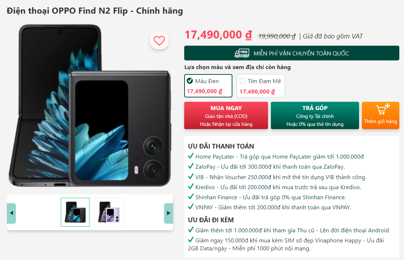Click checkmark icon beside VNPAY offer
Image resolution: width=404 pixels, height=260 pixels.
[x=191, y=207]
